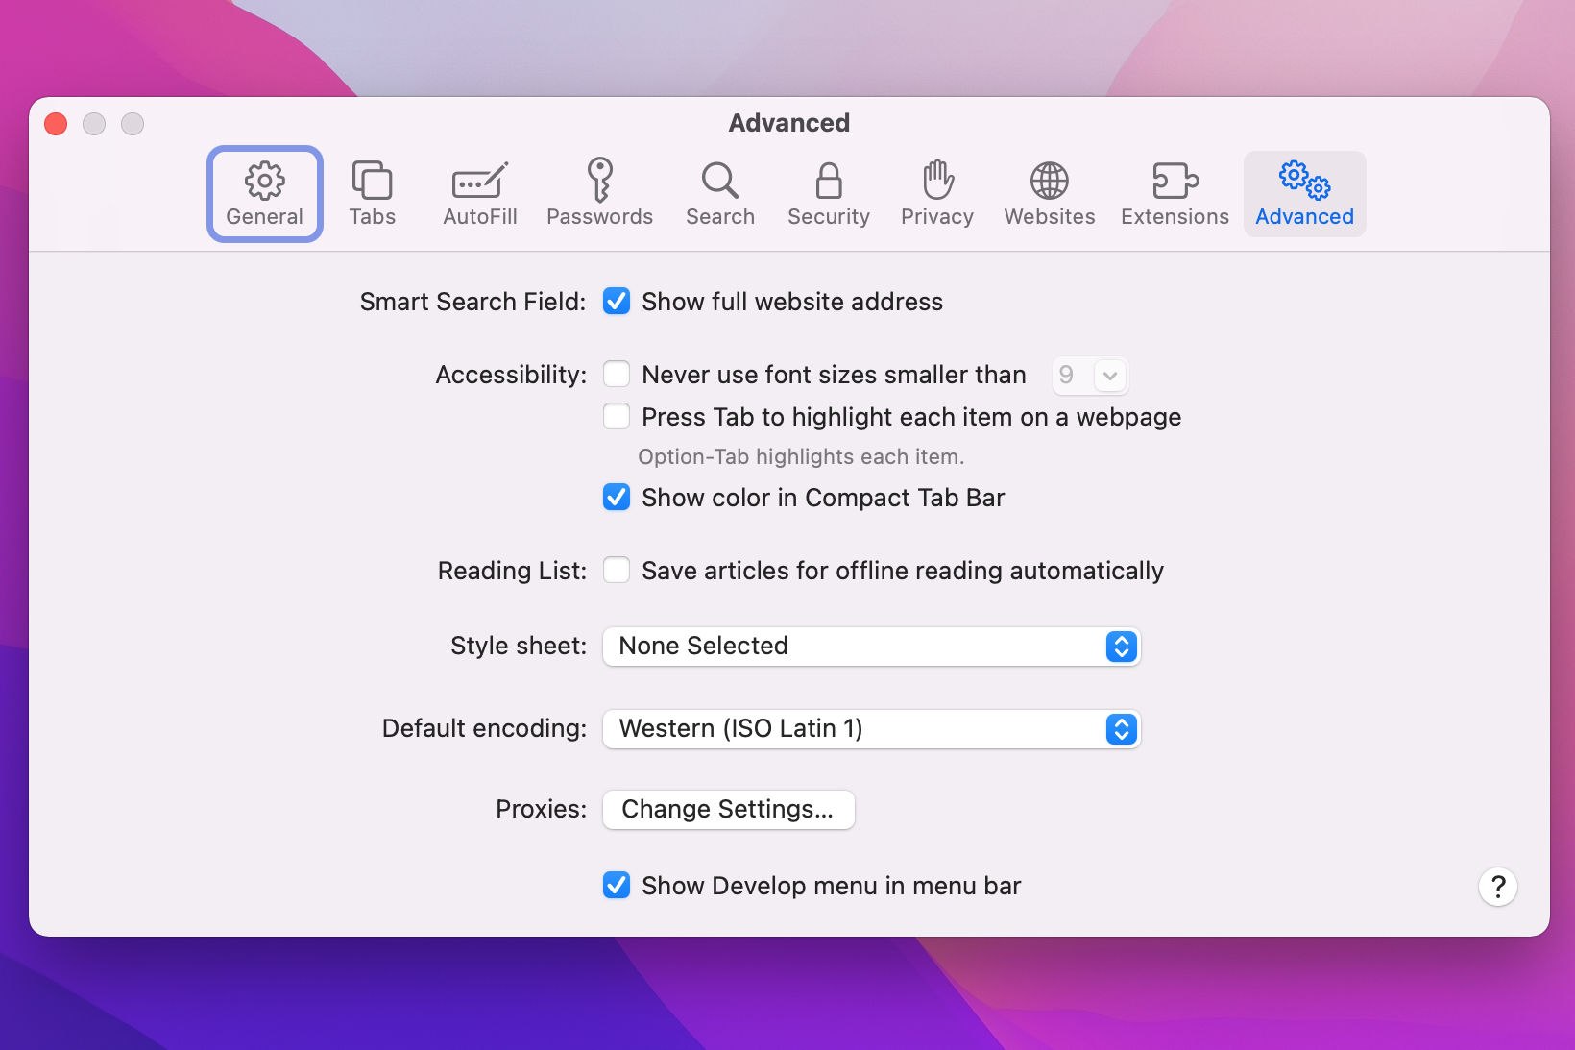Open the Style sheet popup menu
Screen dimensions: 1575x1050
(871, 647)
